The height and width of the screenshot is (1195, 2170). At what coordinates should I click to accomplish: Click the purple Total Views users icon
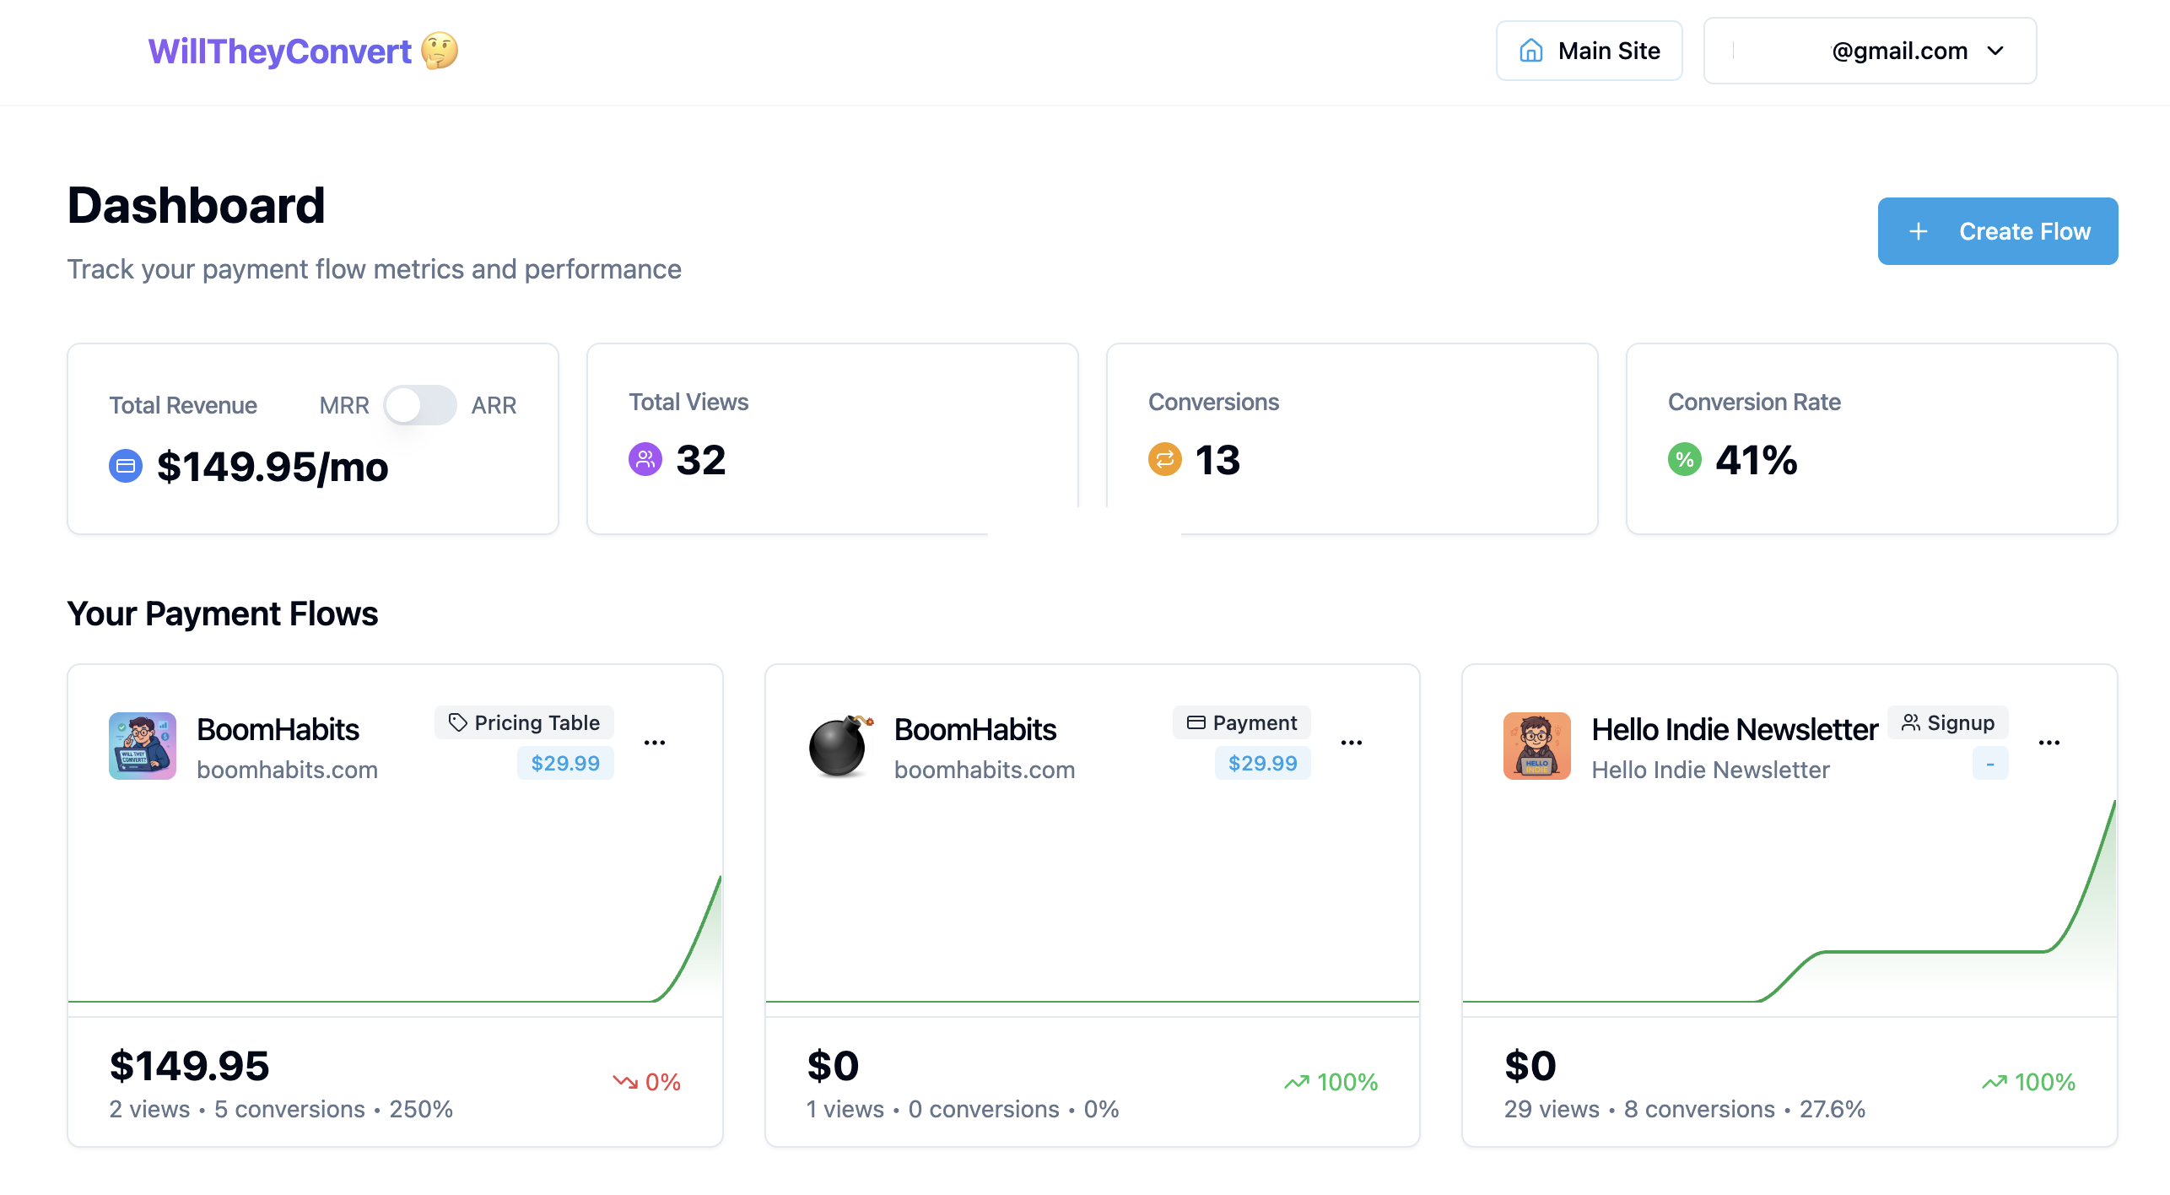tap(645, 459)
